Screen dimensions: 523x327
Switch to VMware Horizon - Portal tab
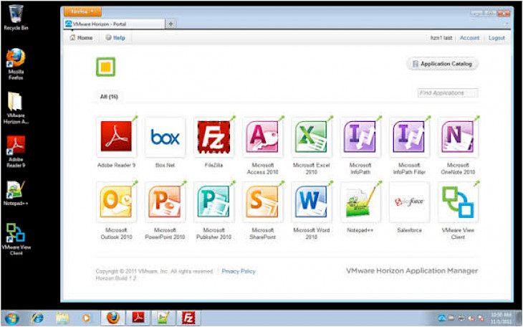[114, 24]
